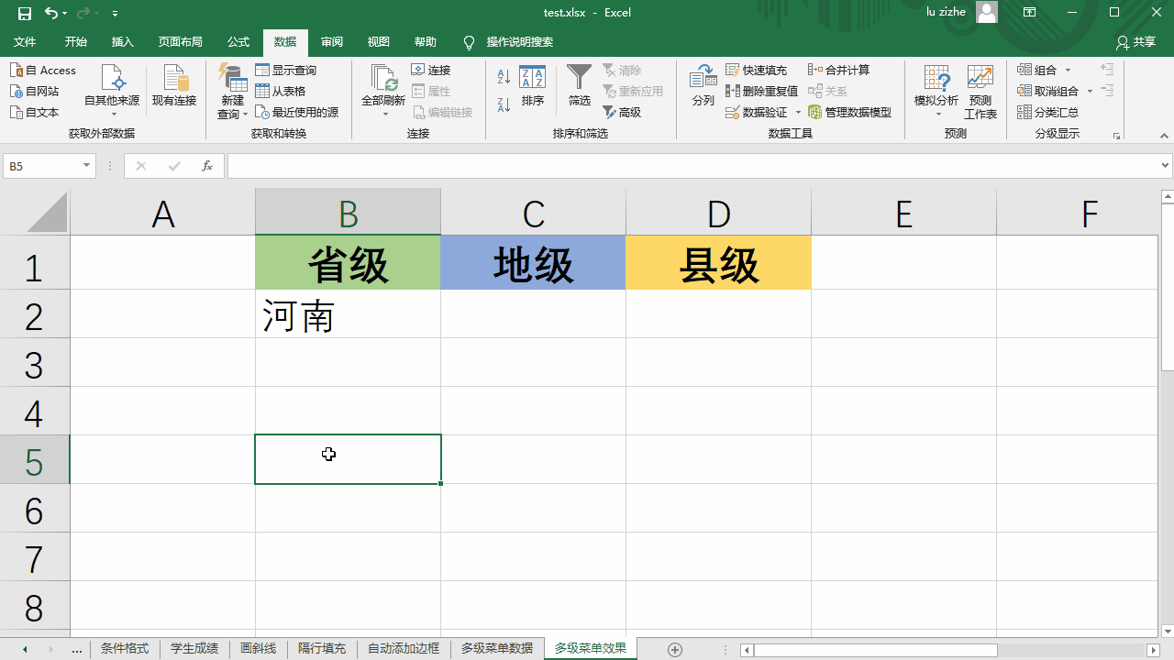Screen dimensions: 1174x660
Task: Click Text to Columns (分列)
Action: tap(703, 86)
